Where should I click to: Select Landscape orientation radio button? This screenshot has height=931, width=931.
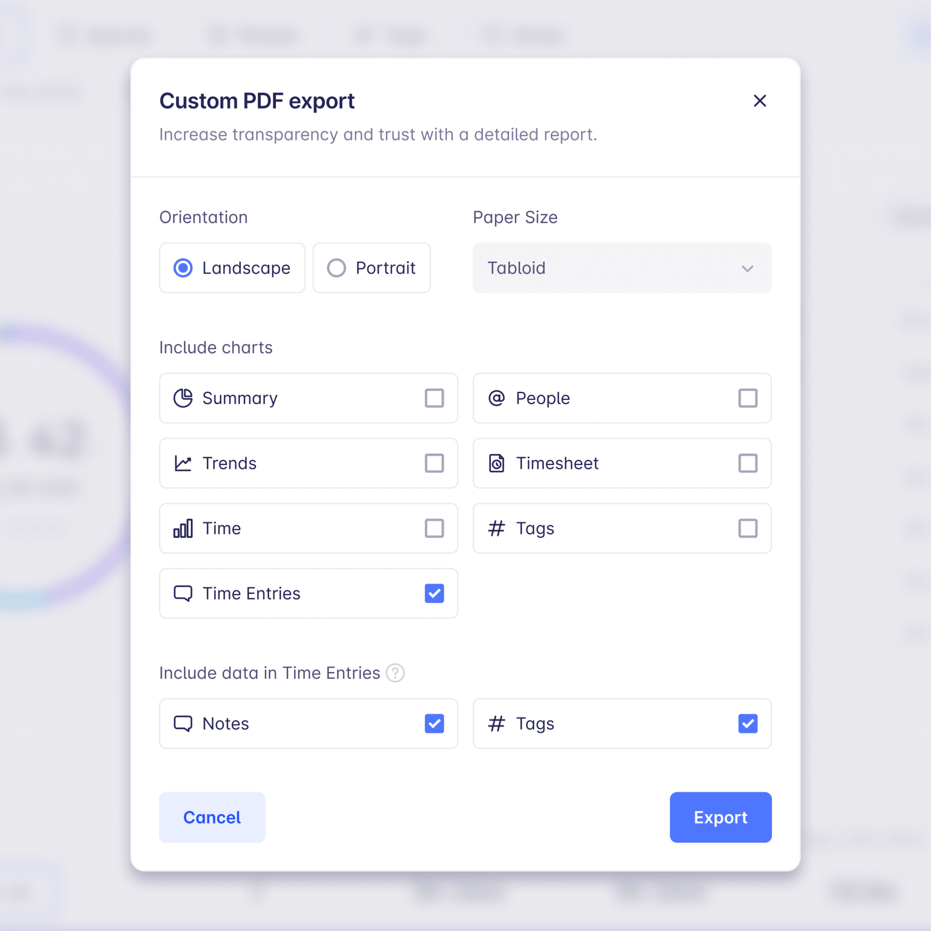183,268
